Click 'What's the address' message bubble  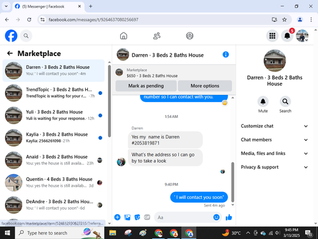click(x=165, y=157)
